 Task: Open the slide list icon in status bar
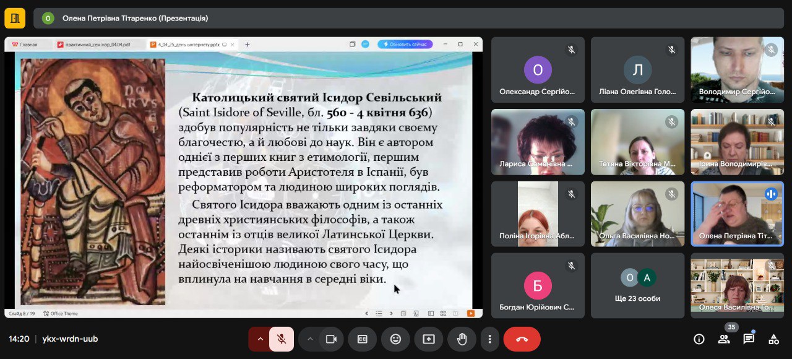click(x=379, y=313)
